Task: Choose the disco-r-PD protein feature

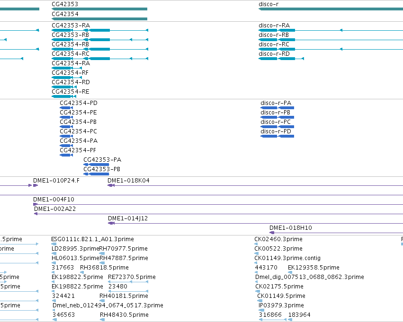Action: (278, 136)
